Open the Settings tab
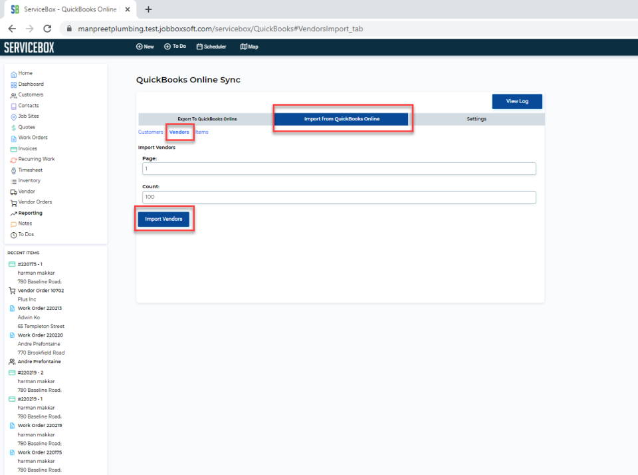Screen dimensions: 638x475 click(x=477, y=119)
